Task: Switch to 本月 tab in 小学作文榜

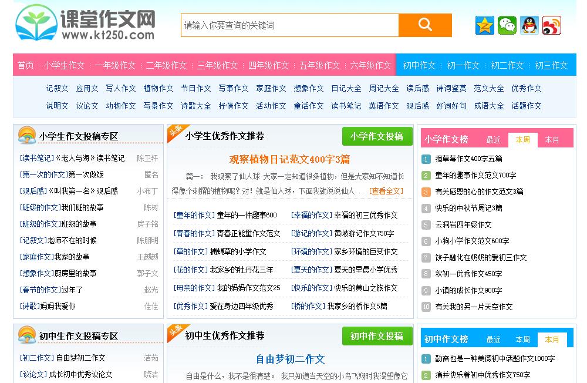Action: click(552, 140)
